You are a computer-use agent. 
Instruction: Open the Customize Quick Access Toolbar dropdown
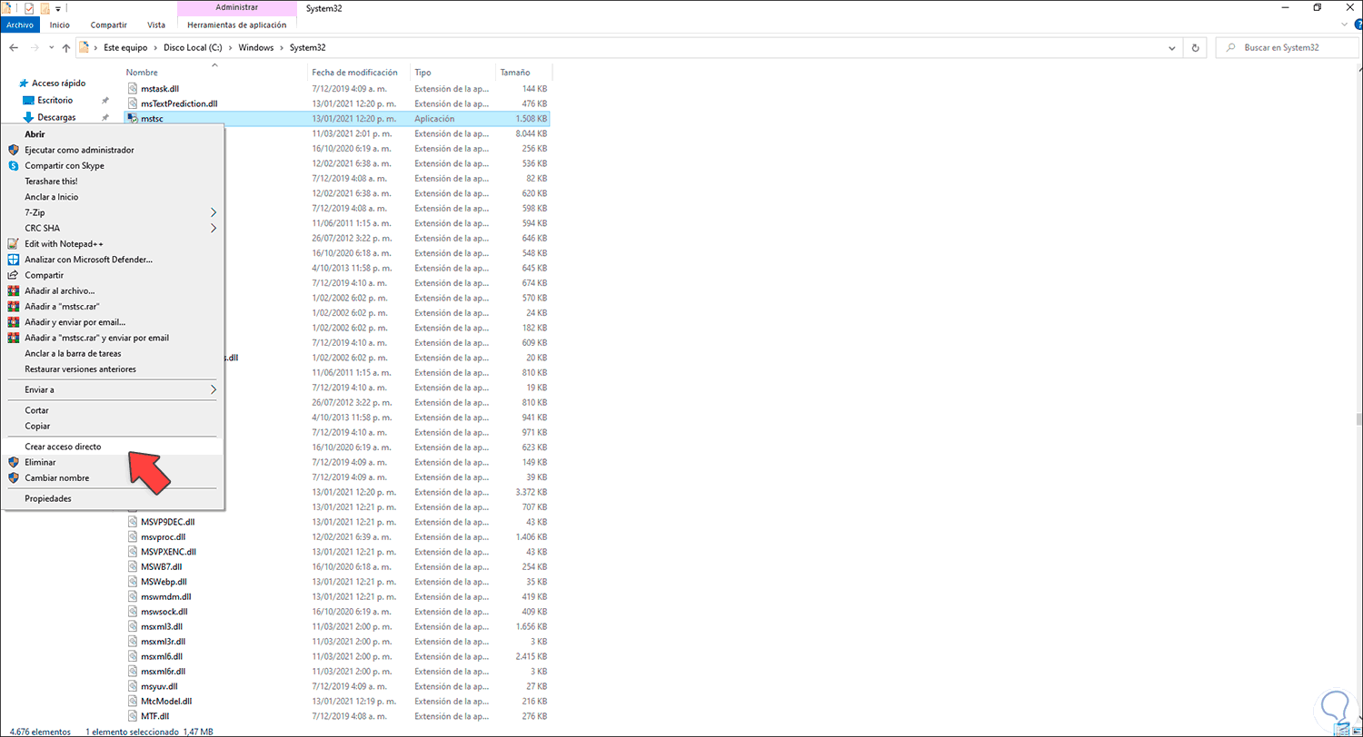(x=58, y=9)
